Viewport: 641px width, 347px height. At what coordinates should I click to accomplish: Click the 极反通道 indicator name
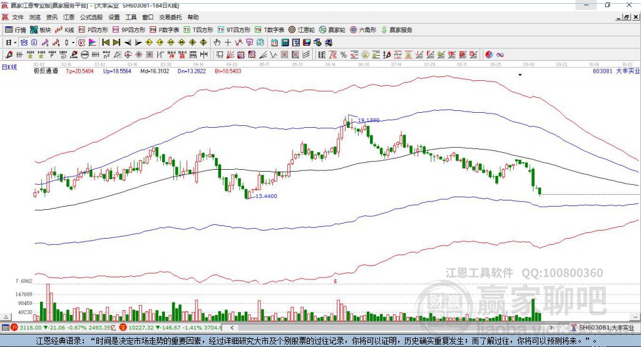click(x=46, y=71)
